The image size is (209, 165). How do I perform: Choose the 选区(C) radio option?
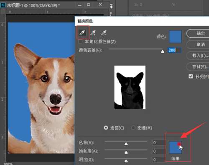pyautogui.click(x=106, y=128)
